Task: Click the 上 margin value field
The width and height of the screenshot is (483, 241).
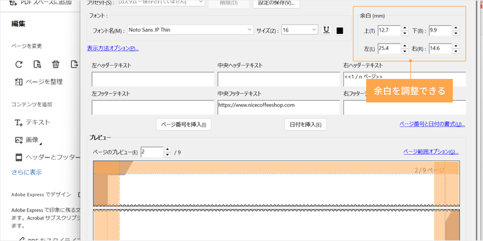Action: click(390, 30)
